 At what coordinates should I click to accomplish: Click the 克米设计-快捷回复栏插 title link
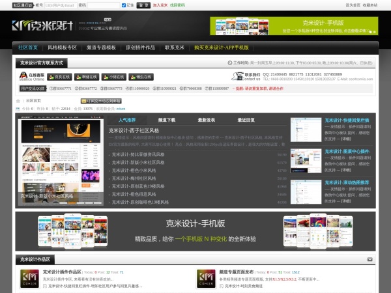pos(347,120)
